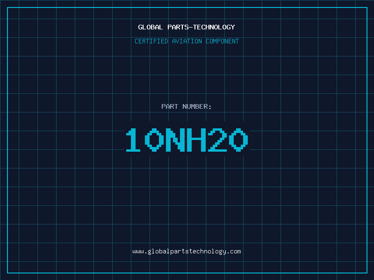Click the GLOBAL PARTS-TECHNOLOGY heading
Screen dimensions: 374x280
[x=187, y=27]
